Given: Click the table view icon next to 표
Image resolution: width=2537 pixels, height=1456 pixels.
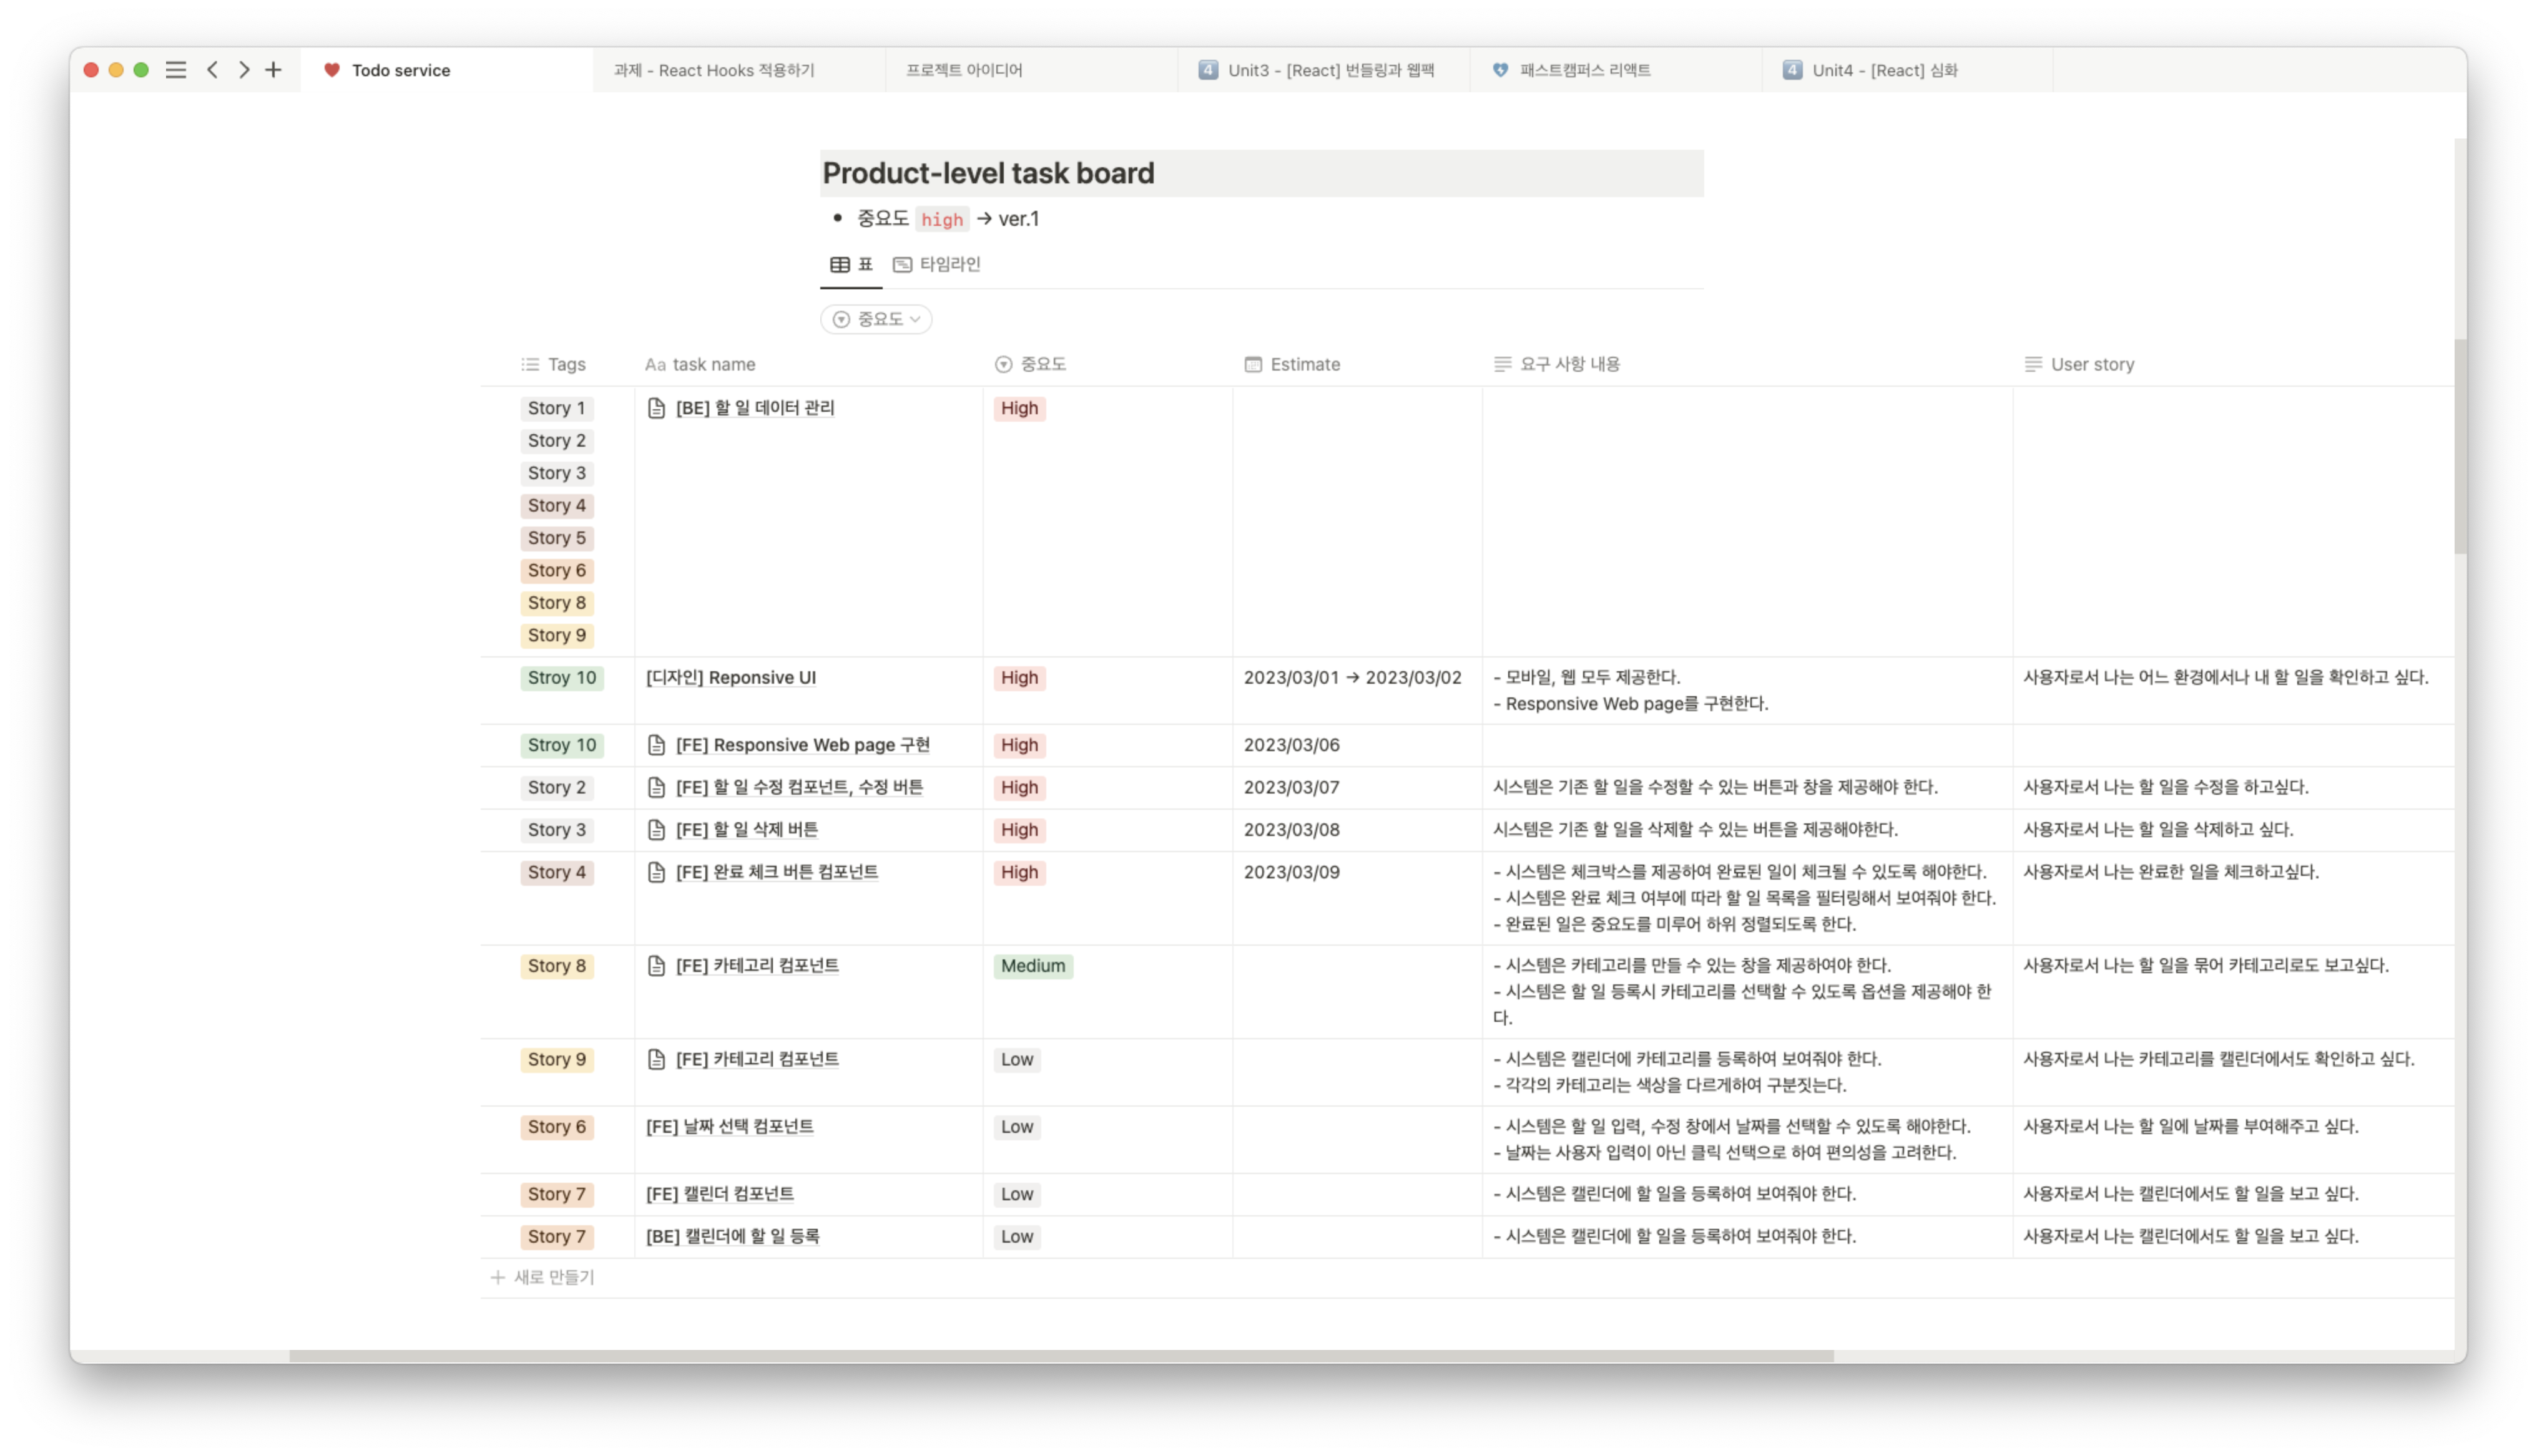Looking at the screenshot, I should (x=840, y=264).
